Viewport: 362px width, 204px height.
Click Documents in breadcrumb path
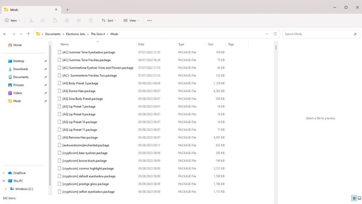[53, 34]
